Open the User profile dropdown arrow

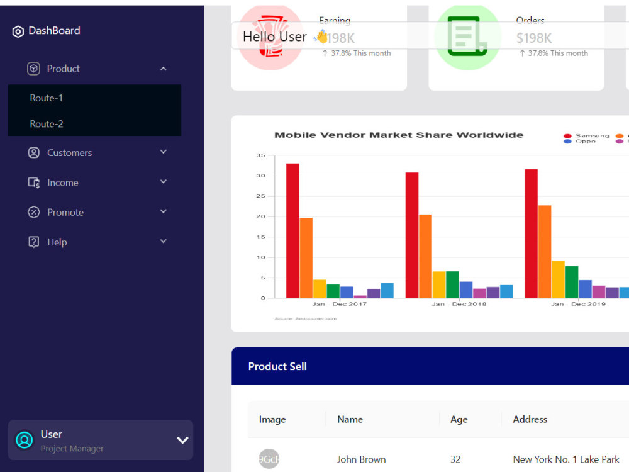pos(182,441)
